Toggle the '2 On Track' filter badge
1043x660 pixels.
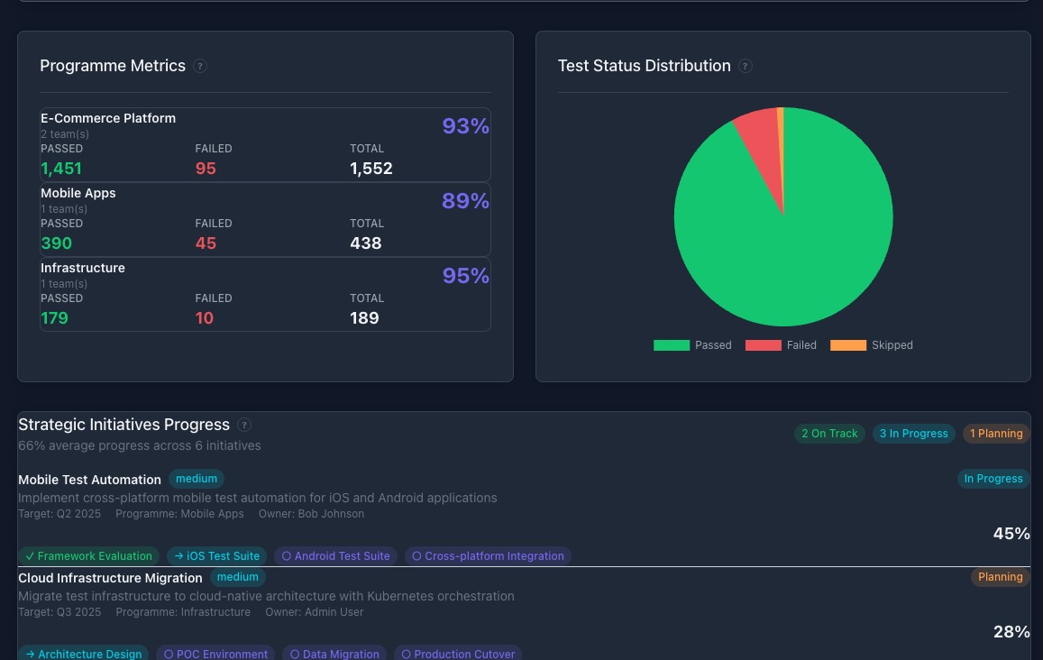(829, 434)
